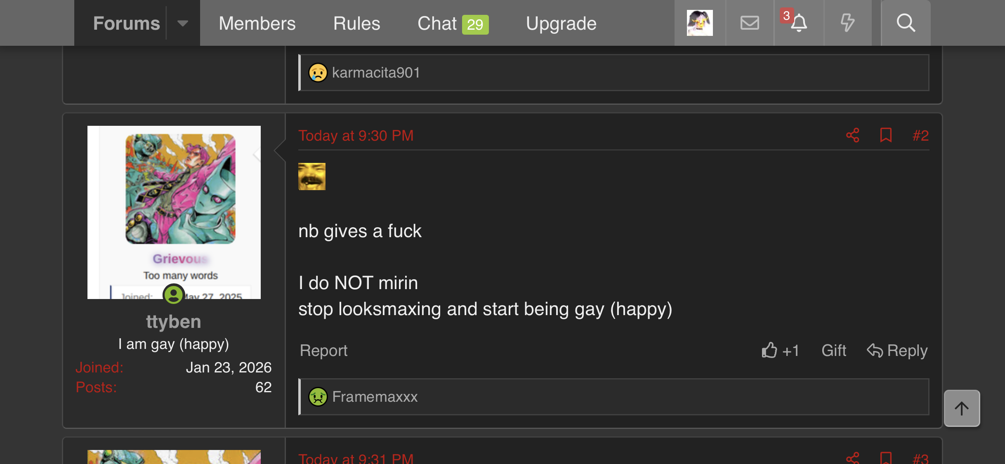1005x464 pixels.
Task: Open the search magnifier icon
Action: point(906,23)
